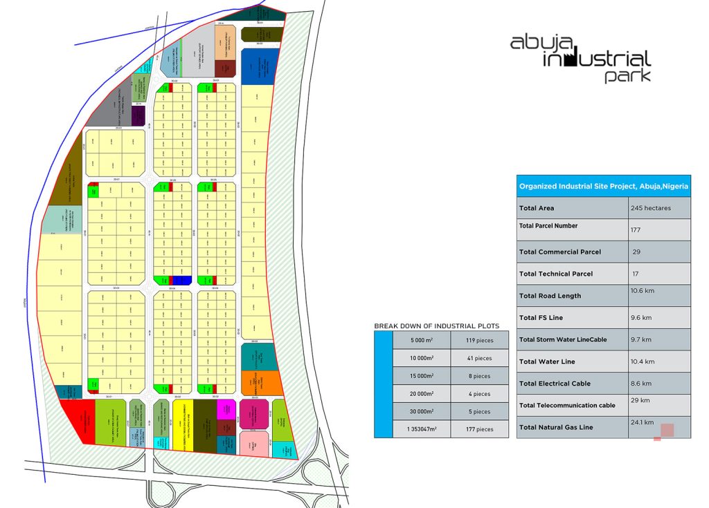This screenshot has height=508, width=709.
Task: Select the tall blue bar beside the plots table
Action: pos(383,384)
